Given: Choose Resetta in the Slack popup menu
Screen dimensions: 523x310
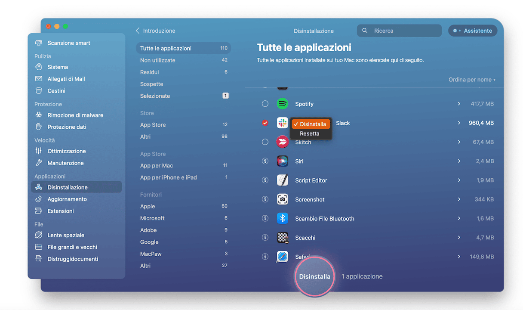Looking at the screenshot, I should click(311, 133).
